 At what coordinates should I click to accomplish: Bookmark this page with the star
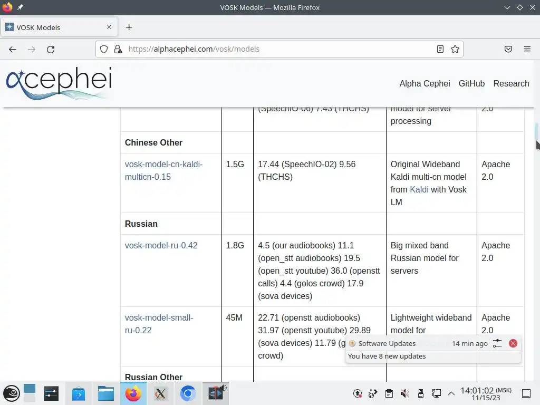455,49
